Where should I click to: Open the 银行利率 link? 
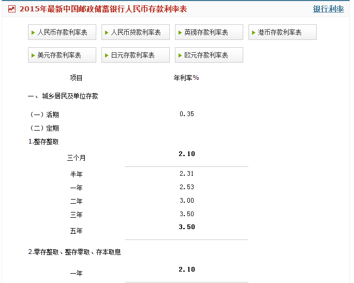tap(328, 9)
